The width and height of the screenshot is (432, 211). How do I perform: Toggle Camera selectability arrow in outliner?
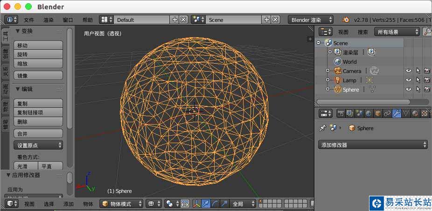[x=418, y=71]
